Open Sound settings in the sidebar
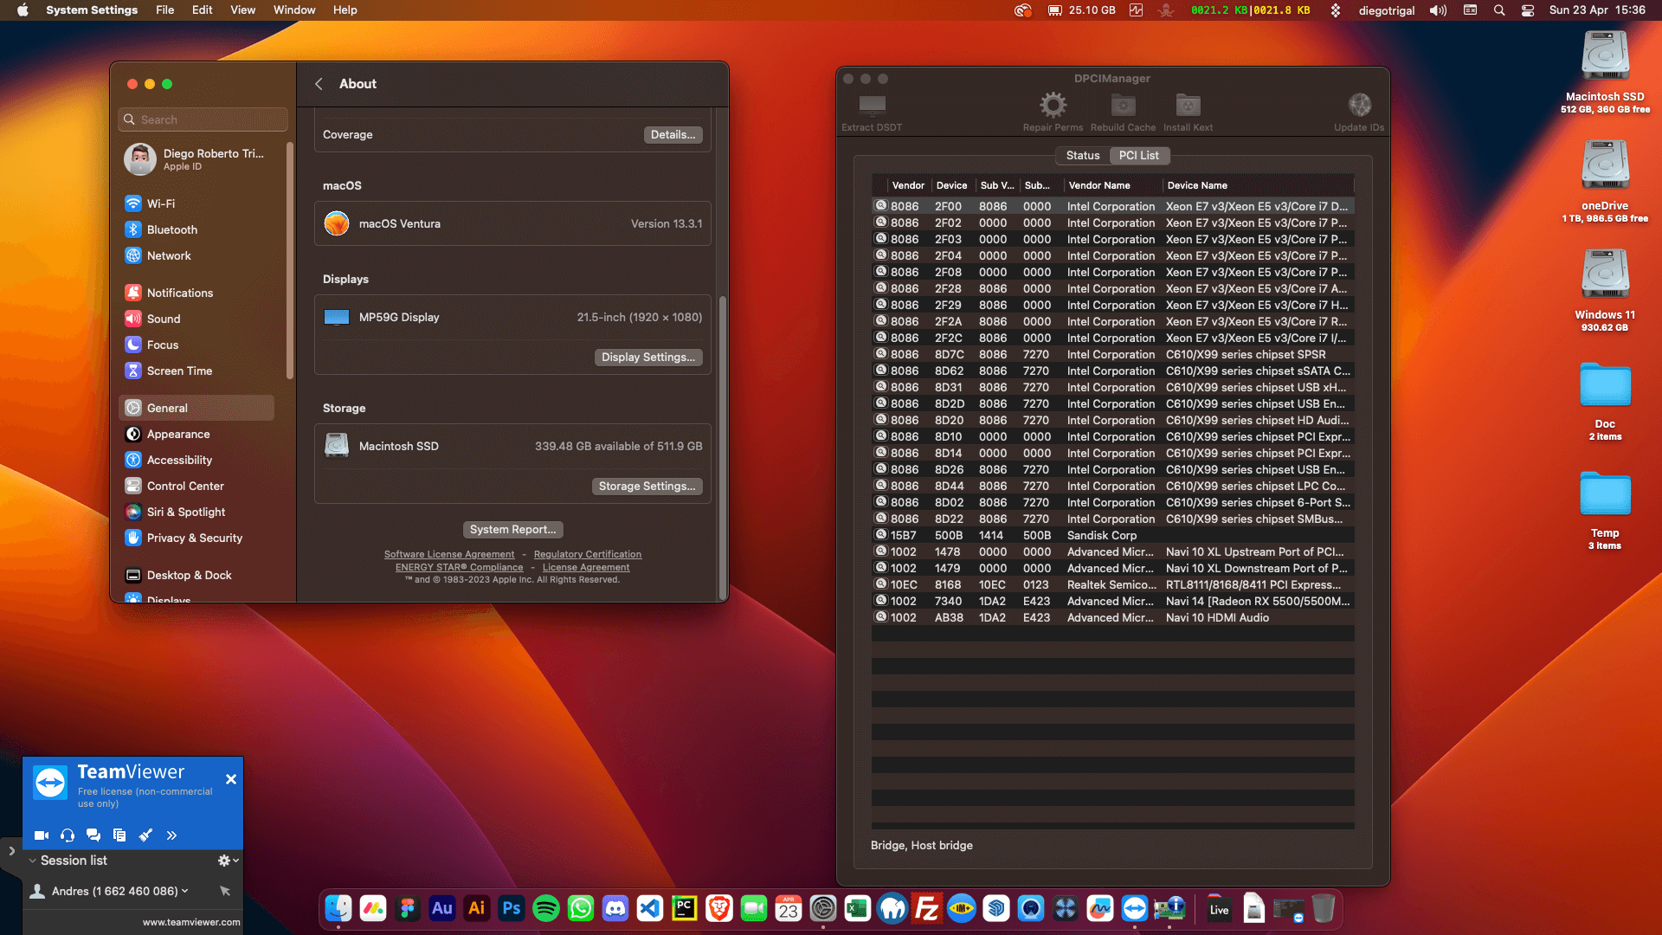The width and height of the screenshot is (1662, 935). click(x=196, y=319)
